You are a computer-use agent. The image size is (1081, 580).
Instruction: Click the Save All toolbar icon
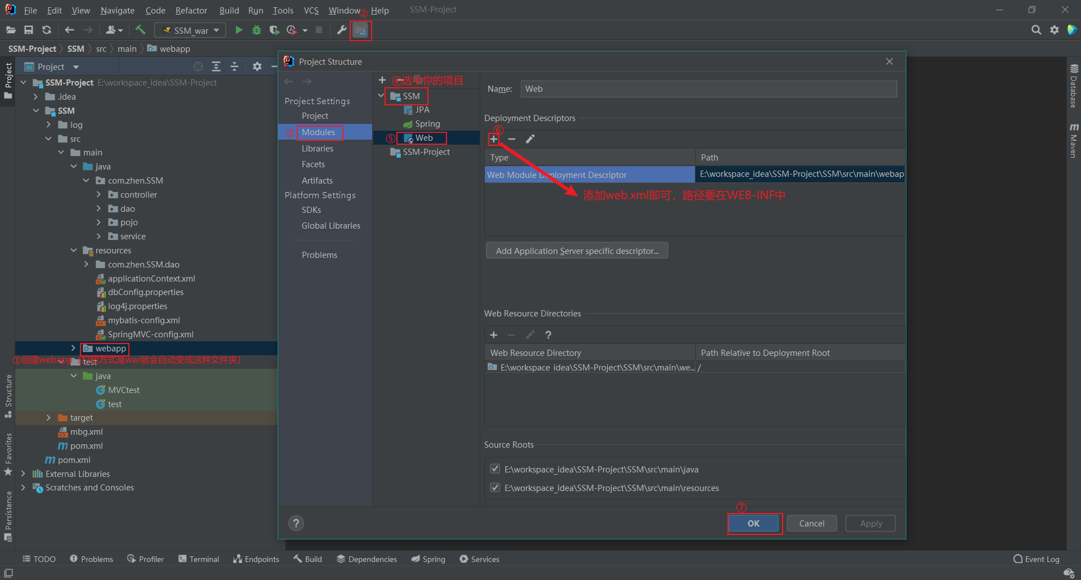click(29, 30)
